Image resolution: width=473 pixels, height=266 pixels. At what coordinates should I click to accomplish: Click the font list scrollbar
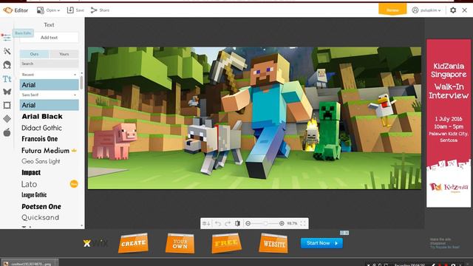81,83
